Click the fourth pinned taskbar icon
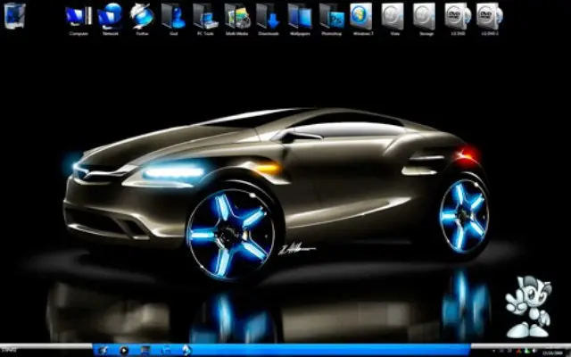This screenshot has width=571, height=357. pyautogui.click(x=166, y=351)
